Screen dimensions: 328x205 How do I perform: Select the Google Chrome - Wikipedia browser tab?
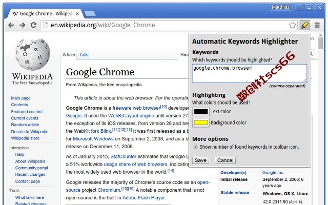[46, 14]
